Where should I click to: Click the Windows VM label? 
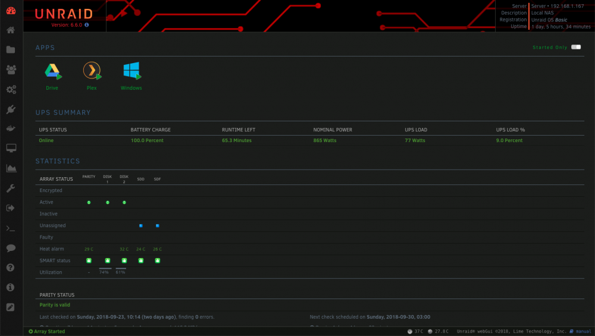[x=131, y=88]
